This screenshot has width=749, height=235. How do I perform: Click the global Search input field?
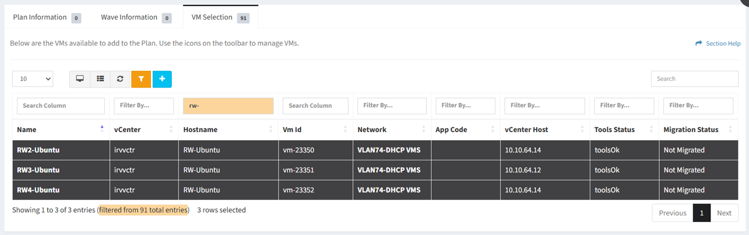click(695, 79)
